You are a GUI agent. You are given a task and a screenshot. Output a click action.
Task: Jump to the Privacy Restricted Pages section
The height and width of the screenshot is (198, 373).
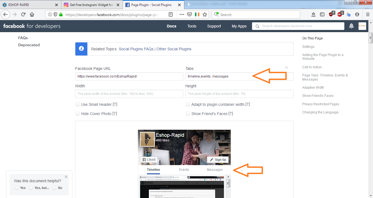click(321, 104)
